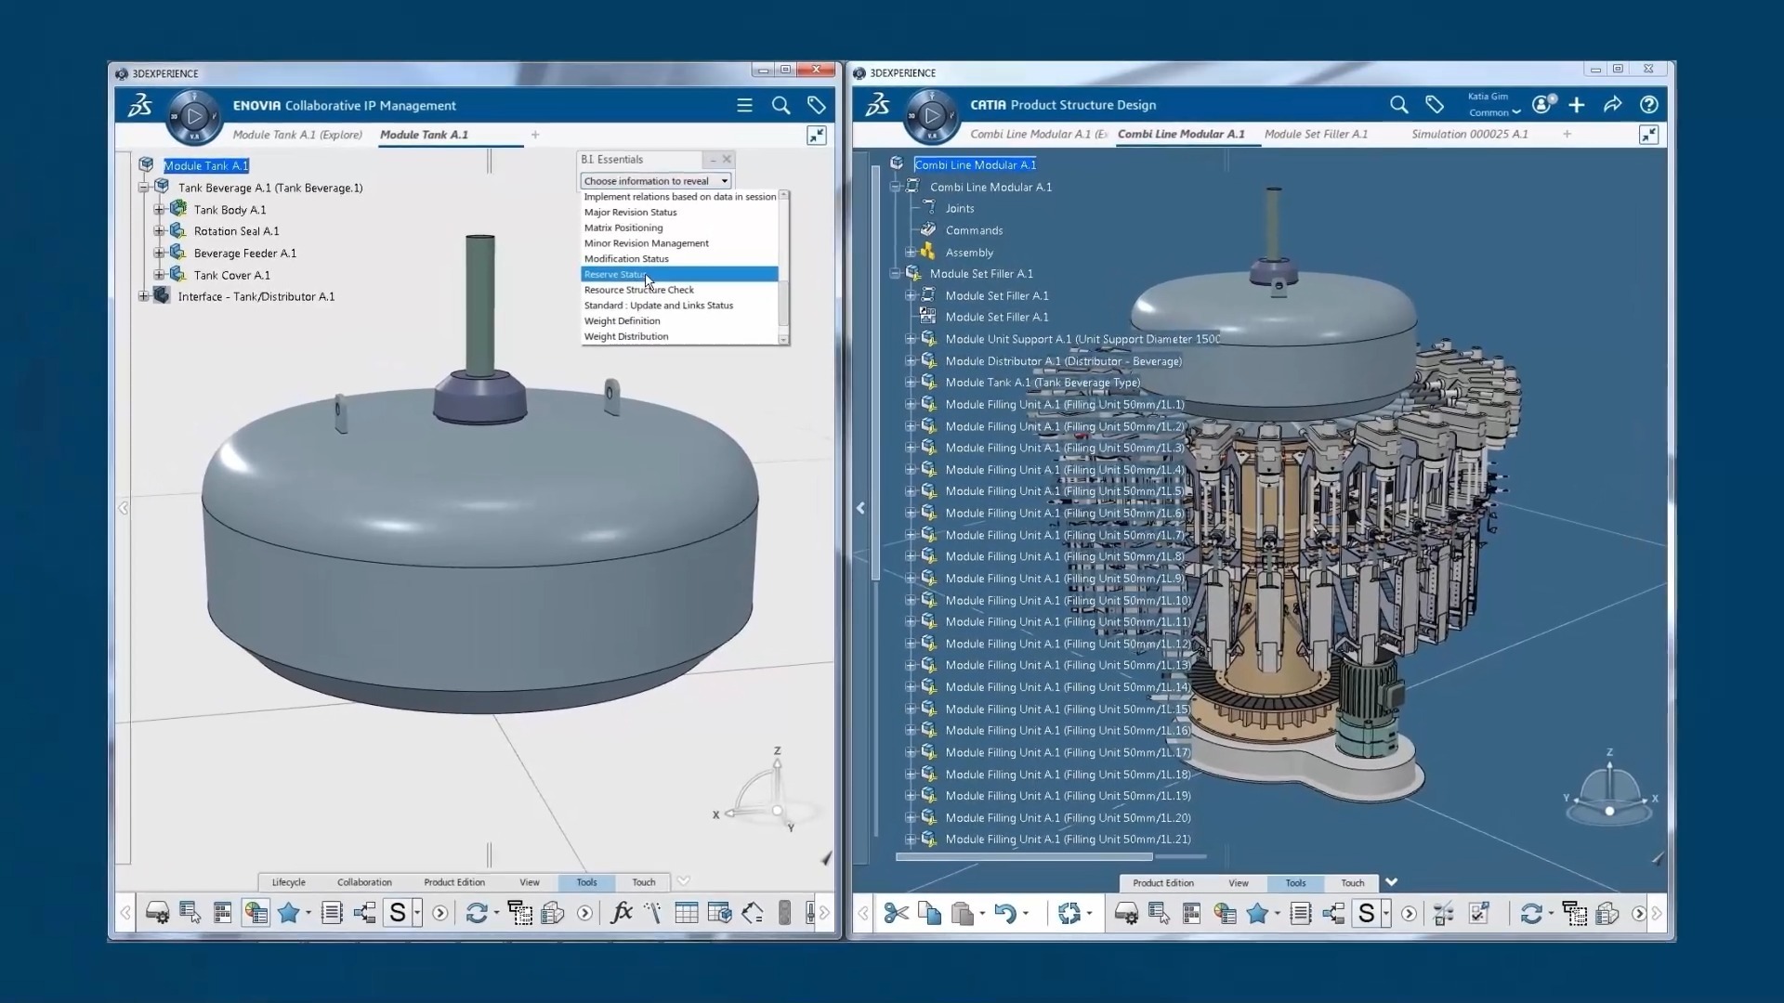Image resolution: width=1784 pixels, height=1003 pixels.
Task: Toggle the left side panel arrow in CATIA window
Action: click(x=860, y=508)
